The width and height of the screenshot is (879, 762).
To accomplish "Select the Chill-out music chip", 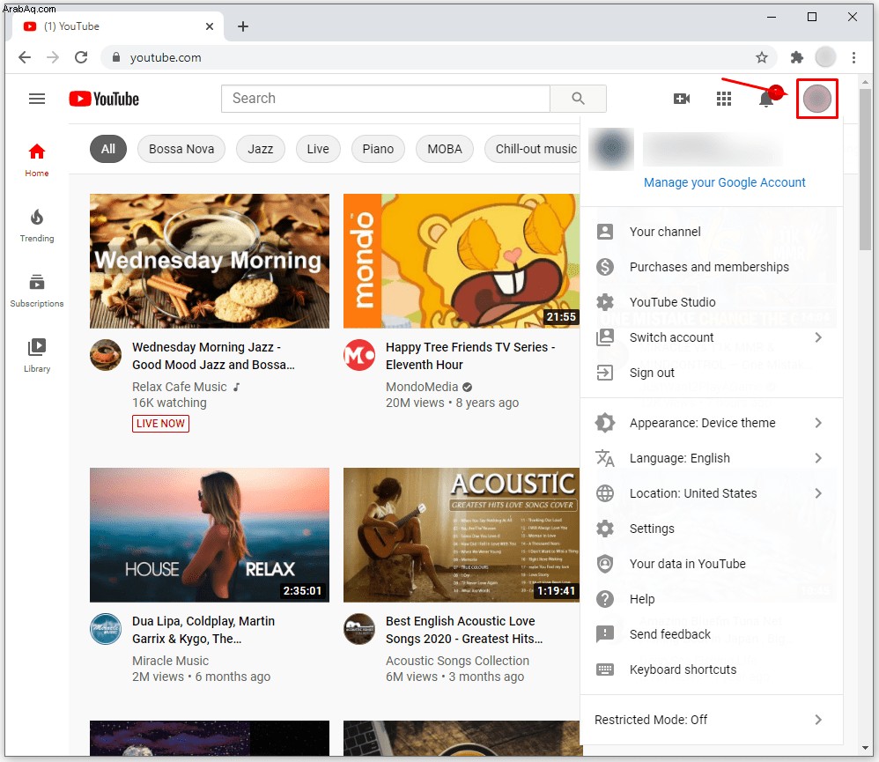I will pos(533,149).
